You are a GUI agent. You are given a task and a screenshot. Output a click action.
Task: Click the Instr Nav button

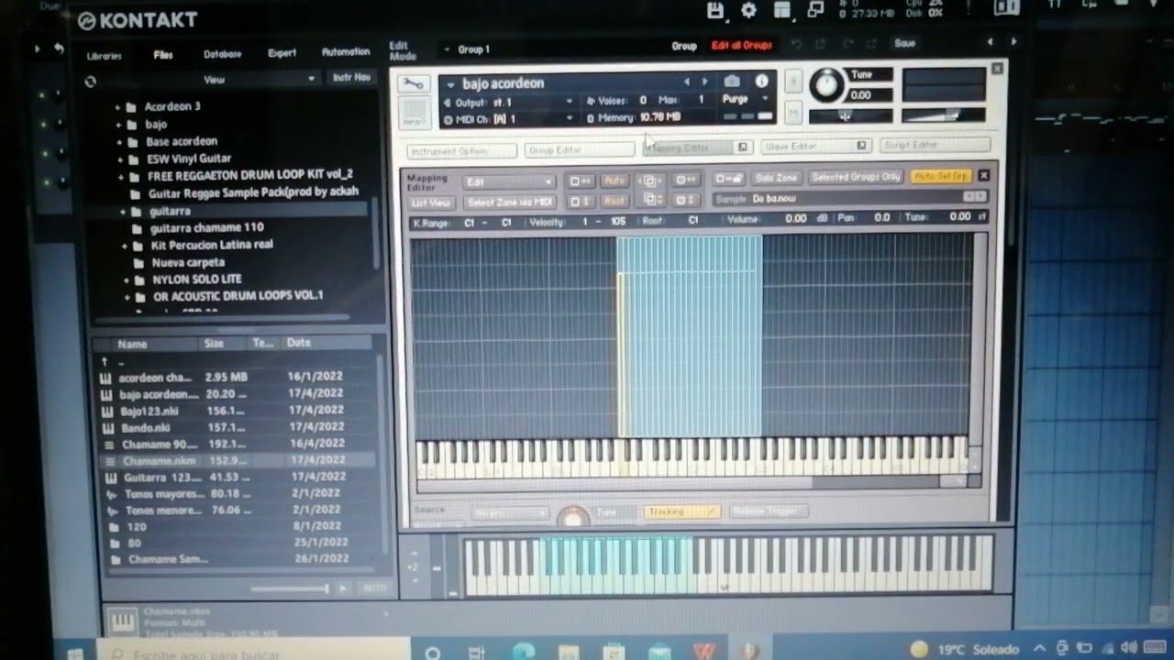[x=351, y=78]
